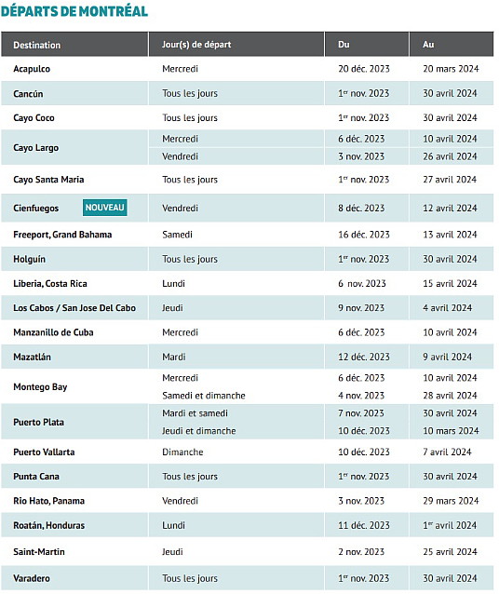
Task: Click the Puerto Plata destination name
Action: 39,422
